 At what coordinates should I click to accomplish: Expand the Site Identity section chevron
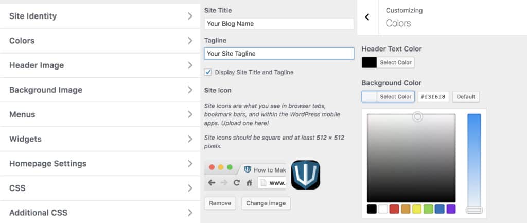(x=190, y=16)
